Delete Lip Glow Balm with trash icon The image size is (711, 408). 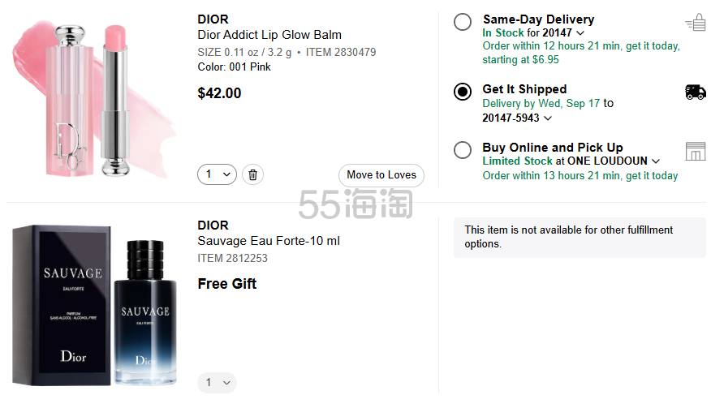click(253, 174)
